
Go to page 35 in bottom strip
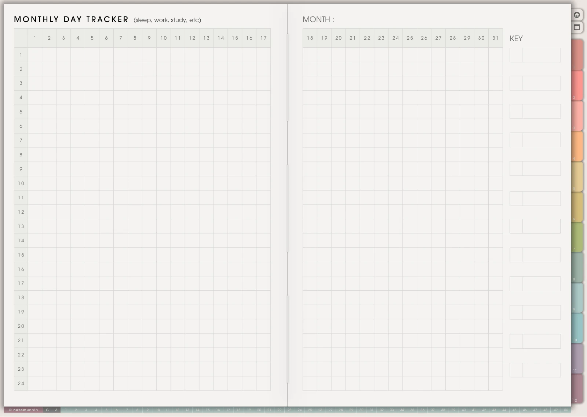click(x=412, y=410)
